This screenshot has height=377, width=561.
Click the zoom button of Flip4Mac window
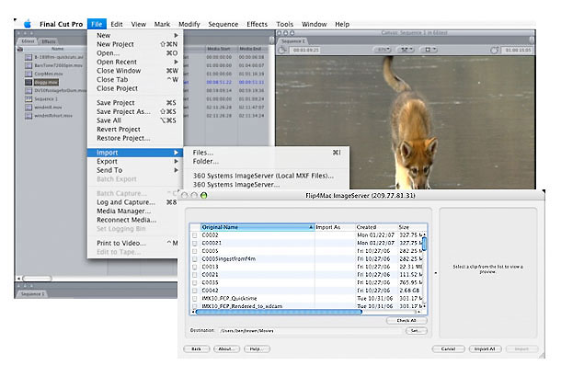[203, 195]
